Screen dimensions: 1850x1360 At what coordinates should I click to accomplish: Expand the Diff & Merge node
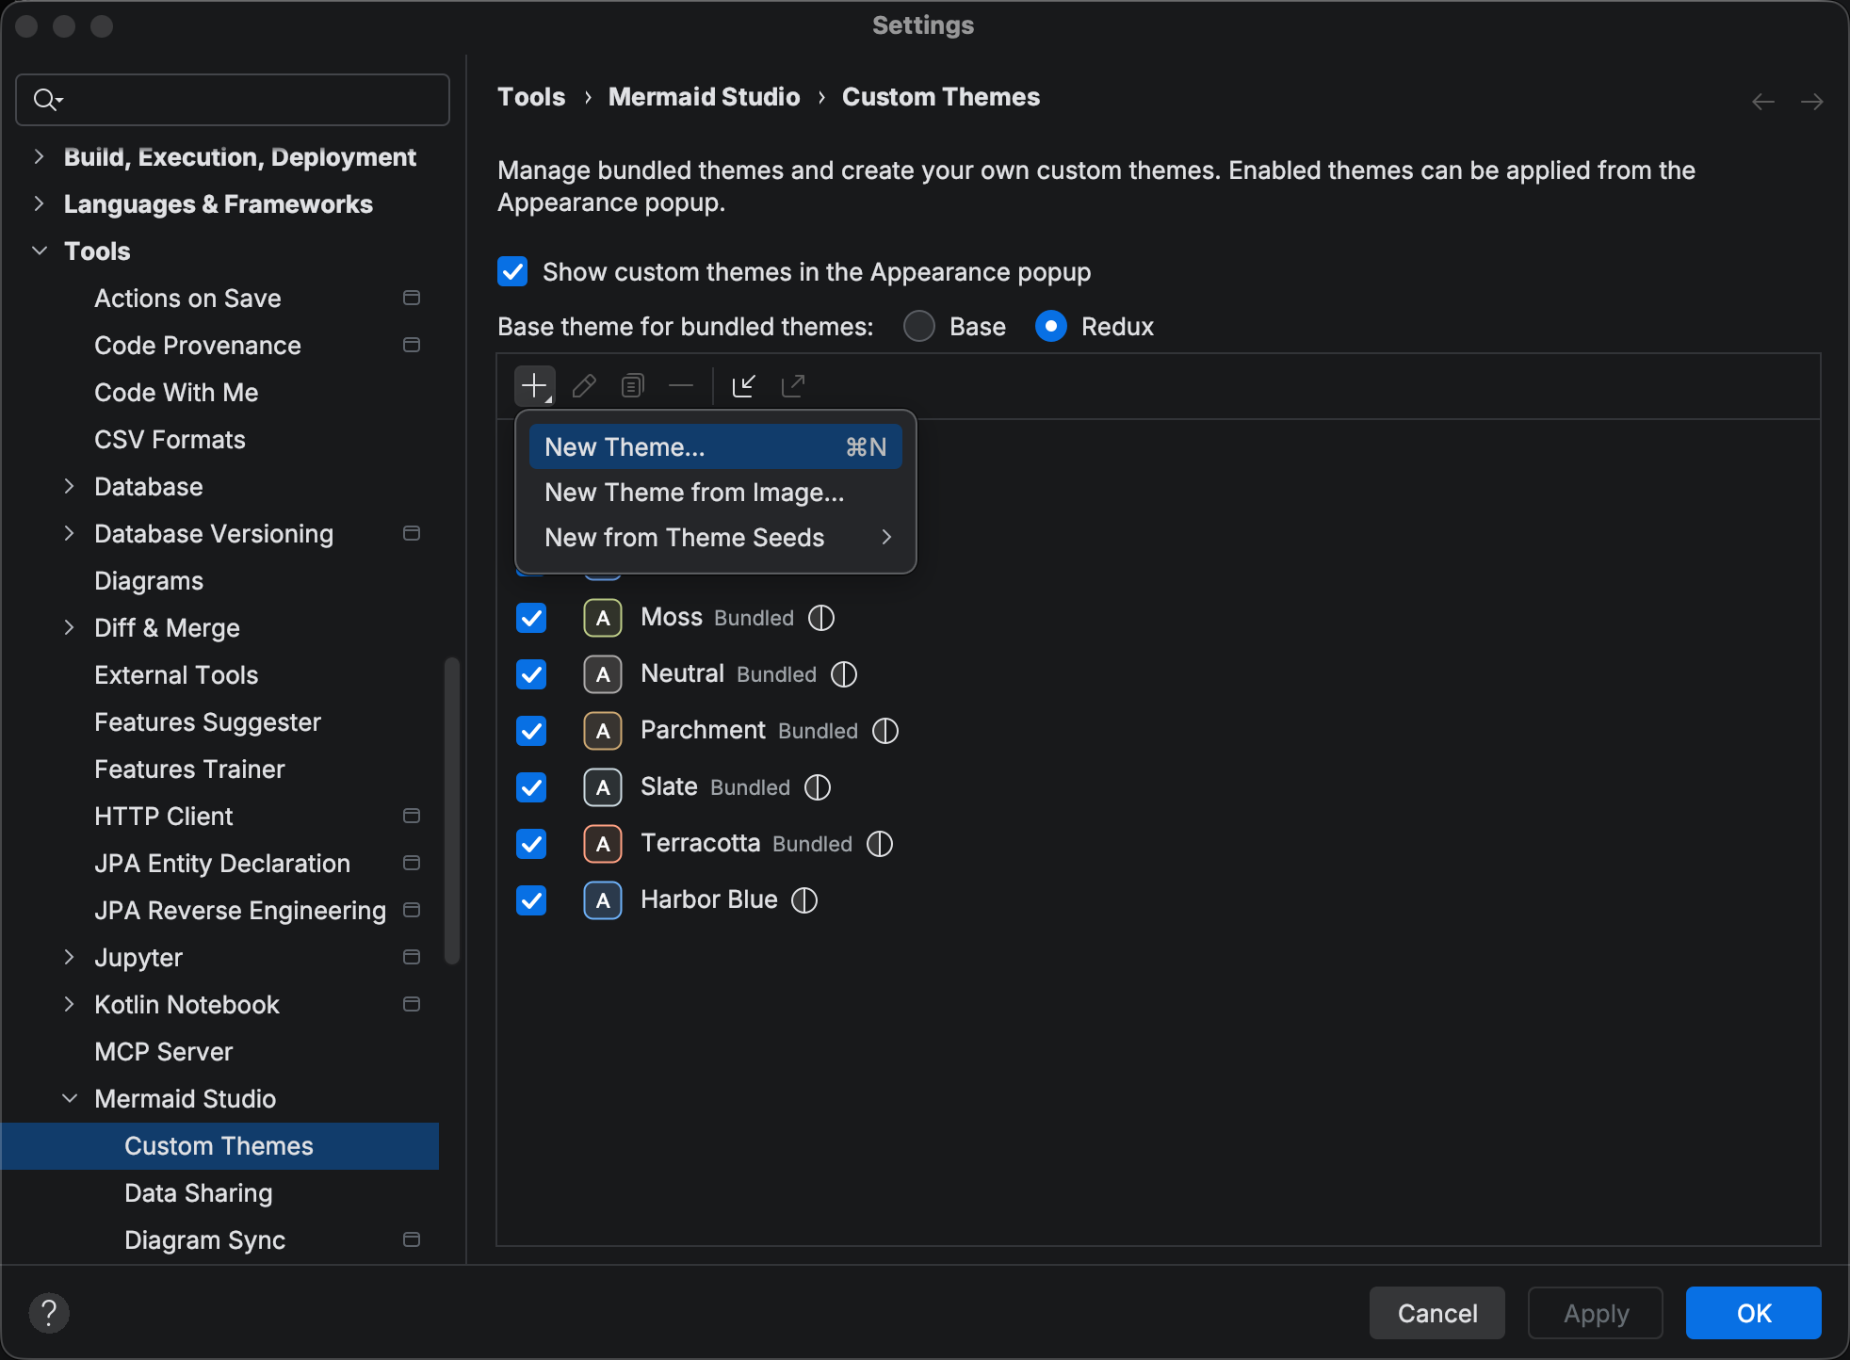point(69,627)
